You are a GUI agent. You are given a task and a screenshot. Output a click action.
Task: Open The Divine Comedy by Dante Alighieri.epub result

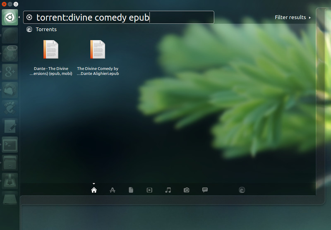pyautogui.click(x=98, y=57)
